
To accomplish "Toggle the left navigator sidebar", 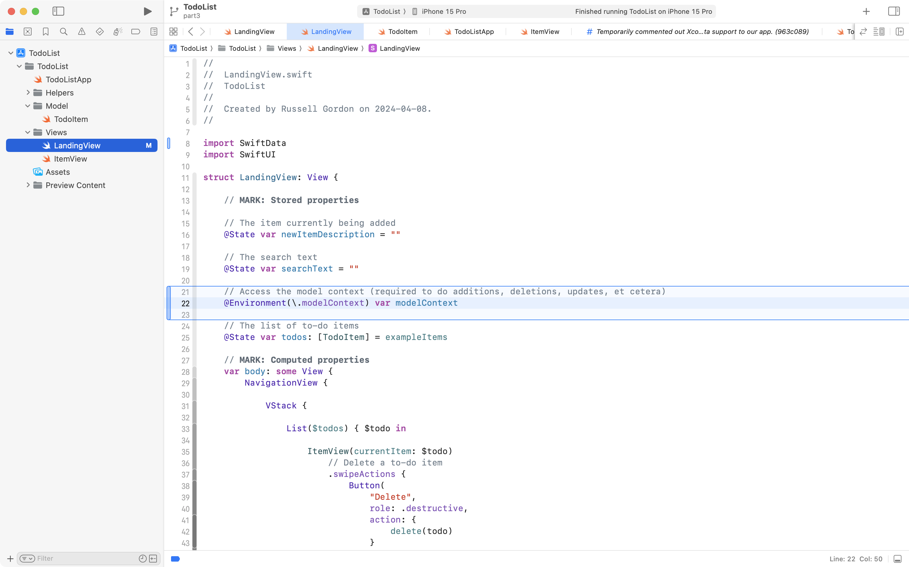I will [x=59, y=11].
